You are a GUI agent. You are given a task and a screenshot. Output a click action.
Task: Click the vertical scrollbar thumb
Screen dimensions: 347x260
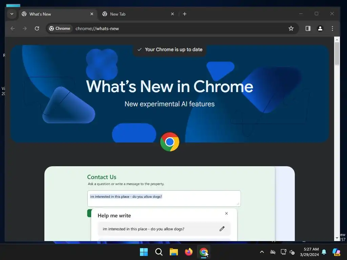click(337, 53)
